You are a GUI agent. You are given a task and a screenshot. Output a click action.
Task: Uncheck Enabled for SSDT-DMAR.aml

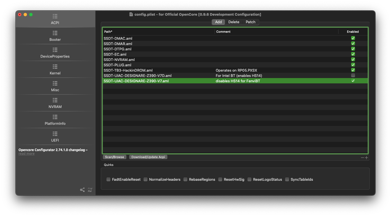point(353,44)
